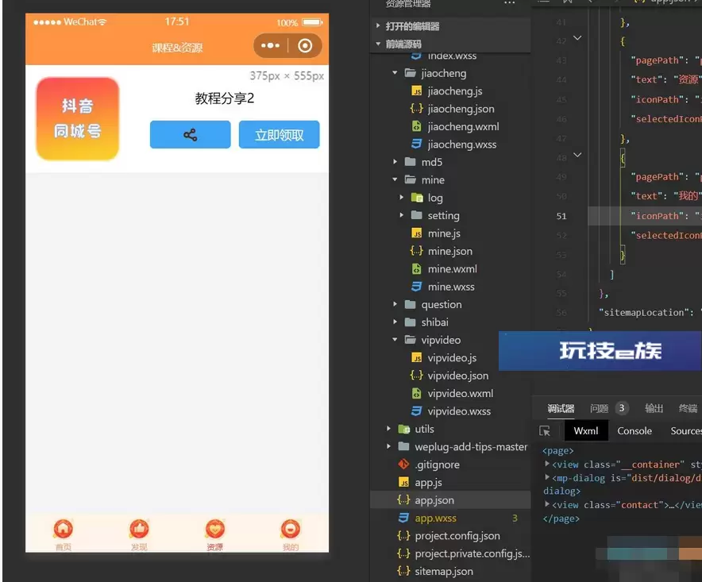This screenshot has height=582, width=702.
Task: Expand the question folder
Action: pos(395,304)
